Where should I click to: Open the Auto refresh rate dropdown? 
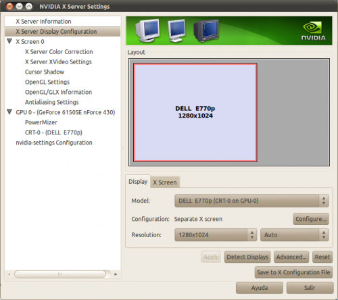tap(295, 235)
